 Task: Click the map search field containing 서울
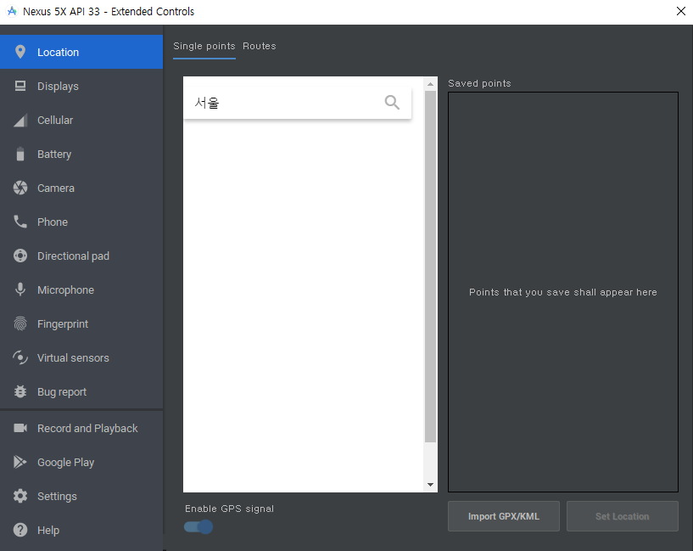(x=297, y=103)
